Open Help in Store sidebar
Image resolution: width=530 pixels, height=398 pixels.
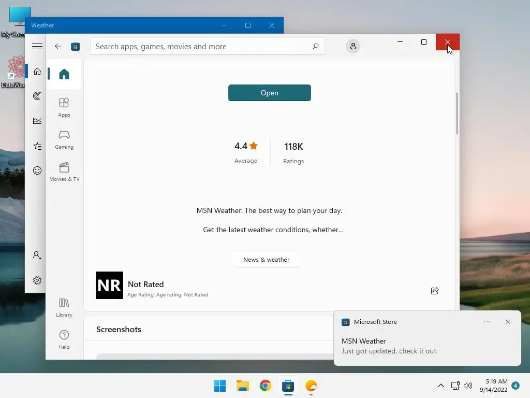(x=64, y=339)
